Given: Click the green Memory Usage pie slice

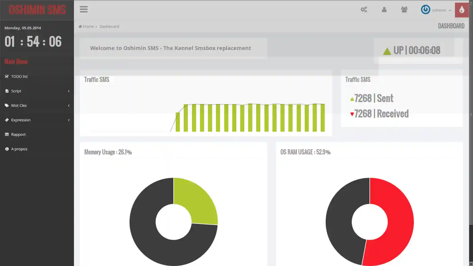Looking at the screenshot, I should [199, 201].
